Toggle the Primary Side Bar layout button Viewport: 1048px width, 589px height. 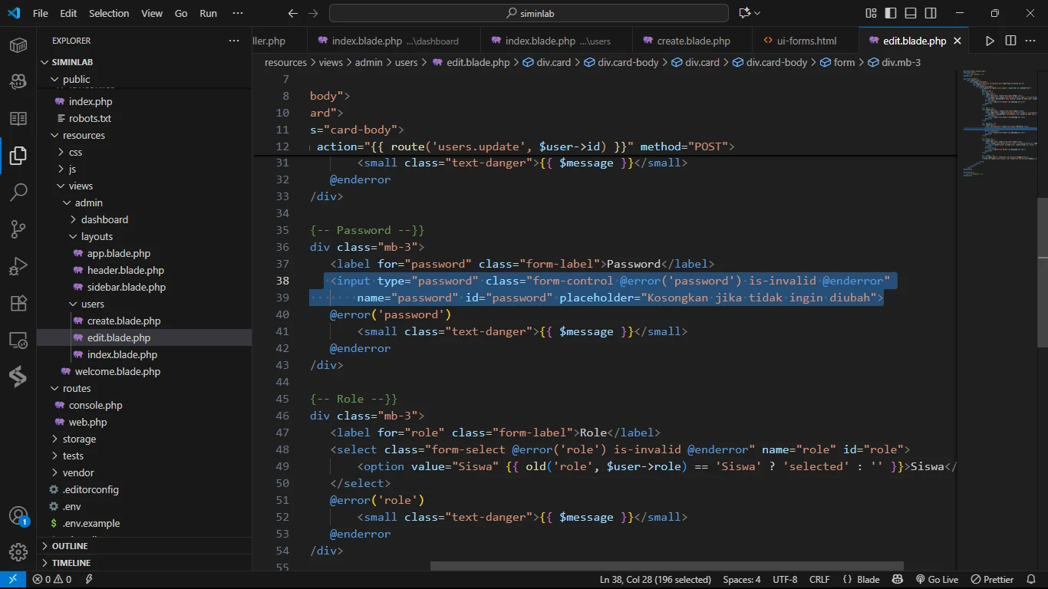click(x=891, y=13)
